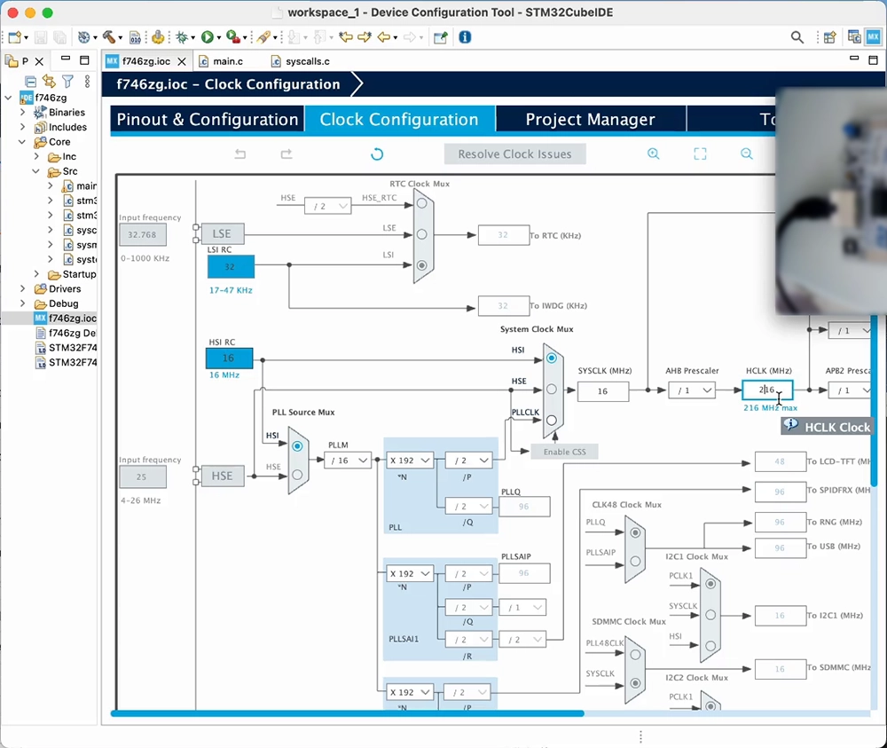Zoom in on the clock diagram with the magnifier icon

(x=653, y=154)
